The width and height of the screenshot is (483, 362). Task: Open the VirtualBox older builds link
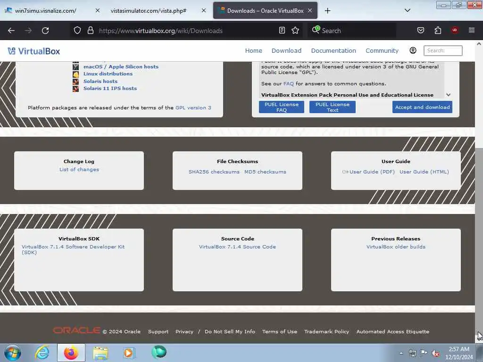tap(396, 247)
